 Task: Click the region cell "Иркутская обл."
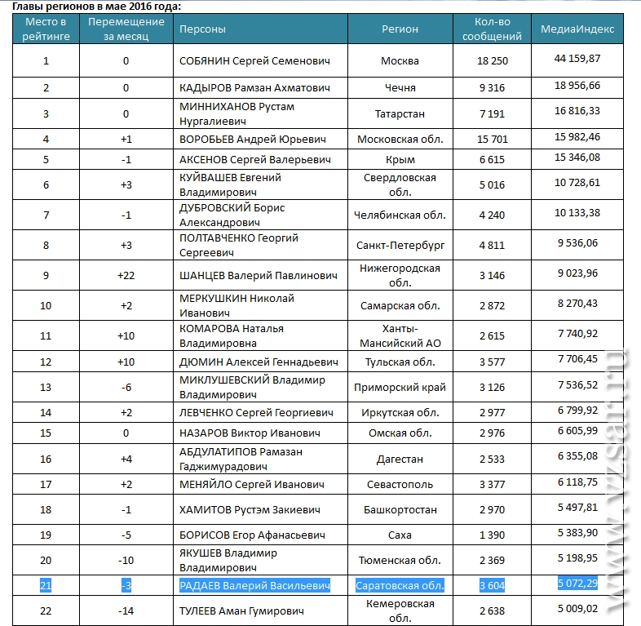pyautogui.click(x=400, y=413)
